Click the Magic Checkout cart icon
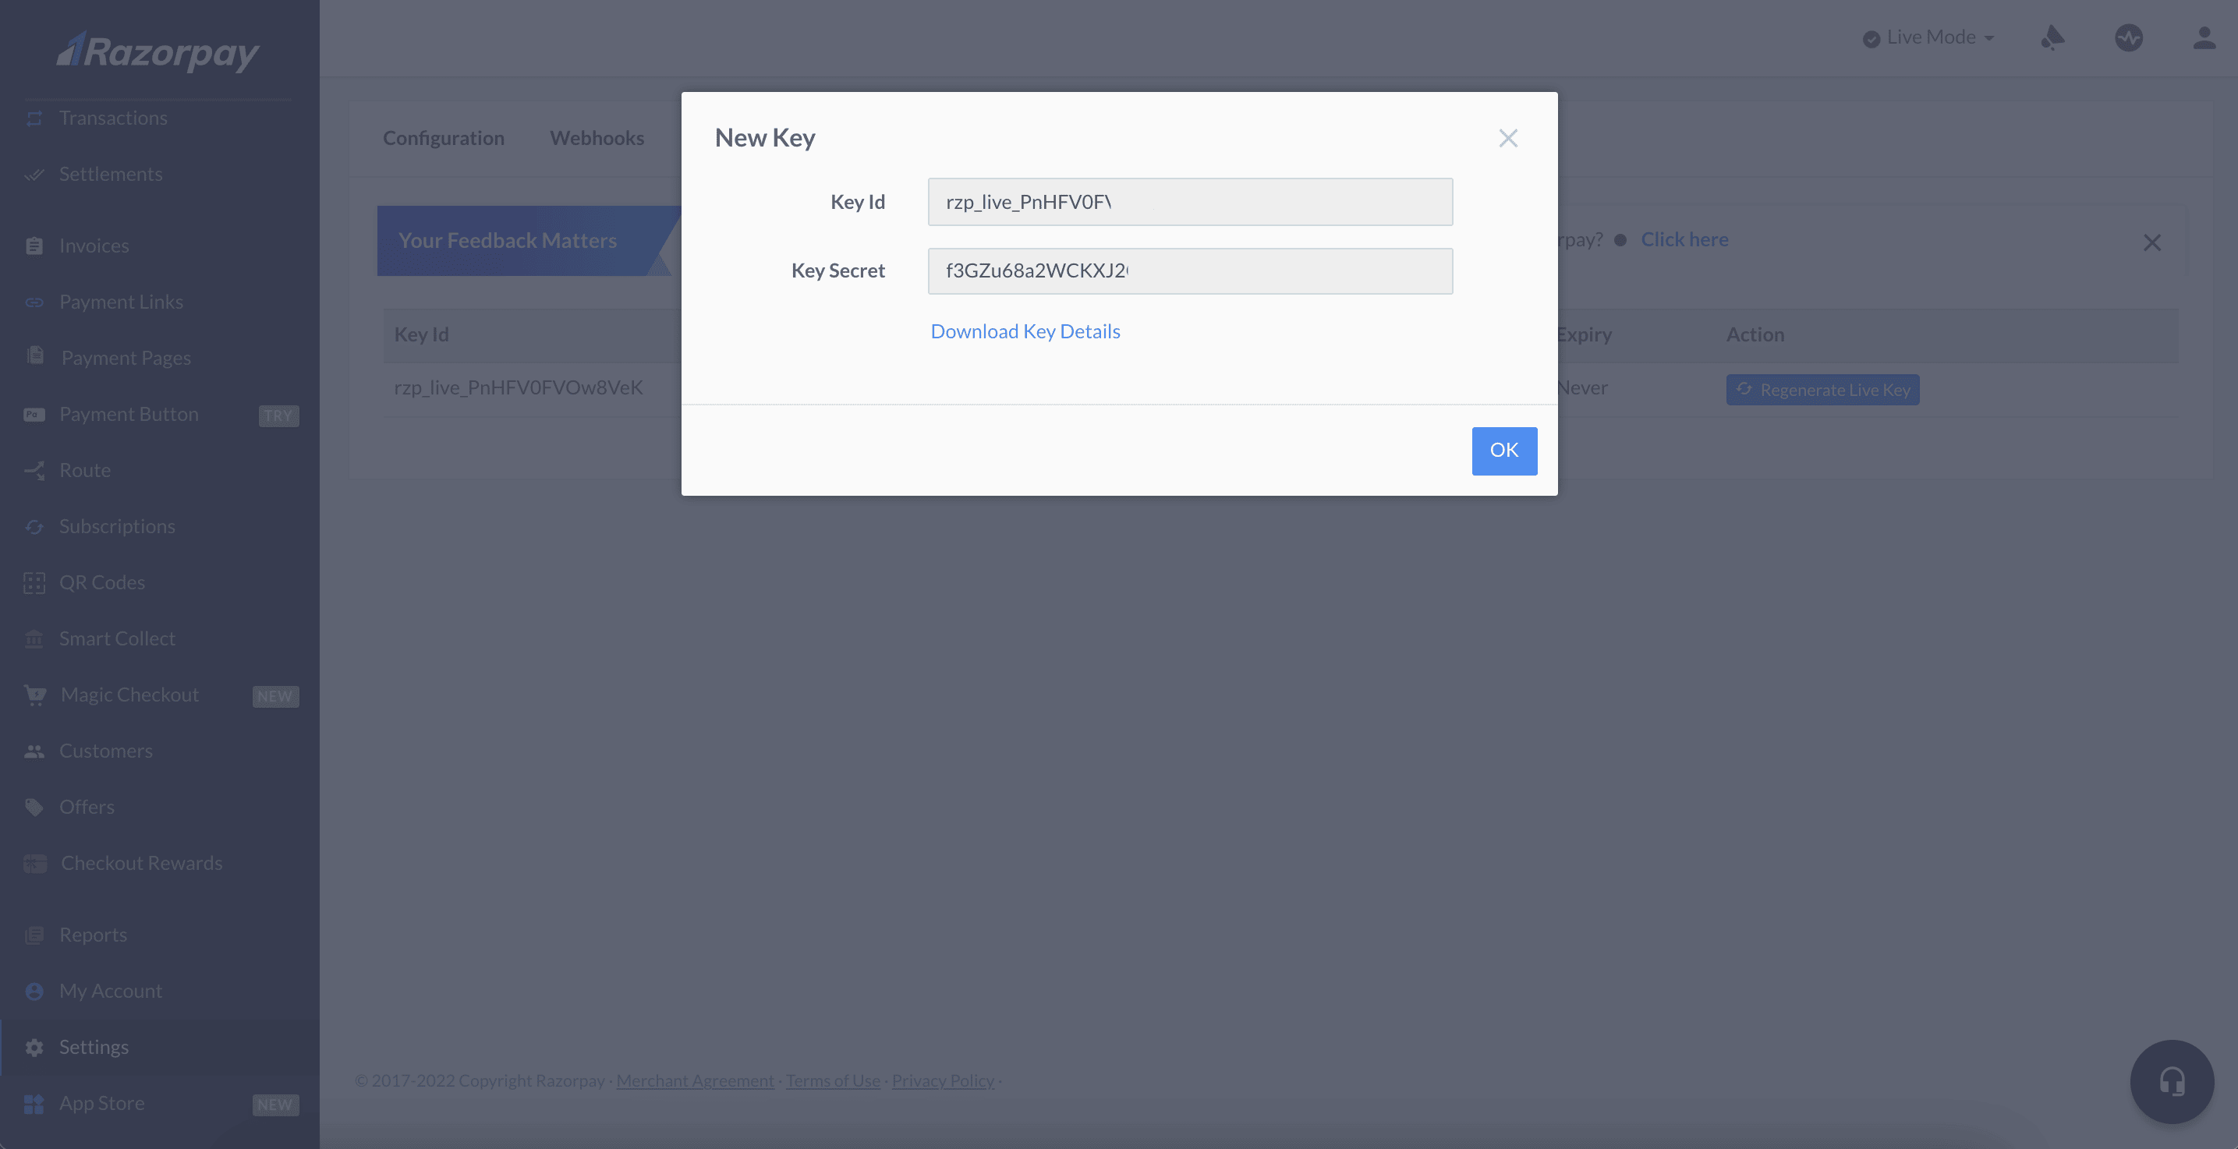The height and width of the screenshot is (1149, 2238). [x=35, y=695]
